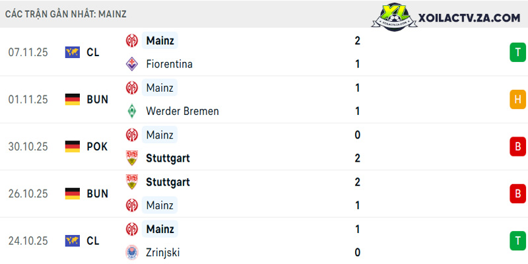Click Stuttgart crest in the 26.10.25 match

[x=131, y=182]
